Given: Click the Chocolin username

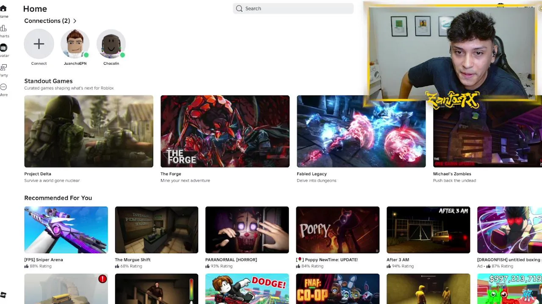Looking at the screenshot, I should (111, 63).
